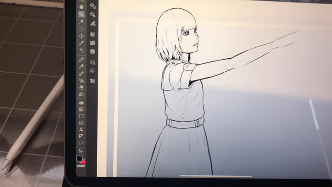The height and width of the screenshot is (187, 332).
Task: Open the cube-with-gear palette icon
Action: coord(93,15)
